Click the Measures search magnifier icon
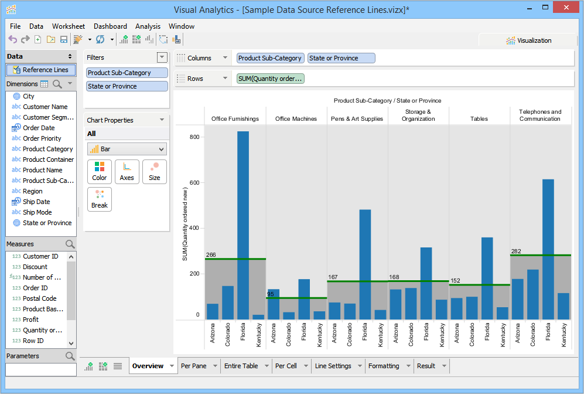This screenshot has height=394, width=584. pyautogui.click(x=70, y=244)
